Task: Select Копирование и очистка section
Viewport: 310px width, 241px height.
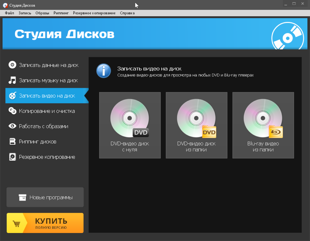Action: pos(47,111)
